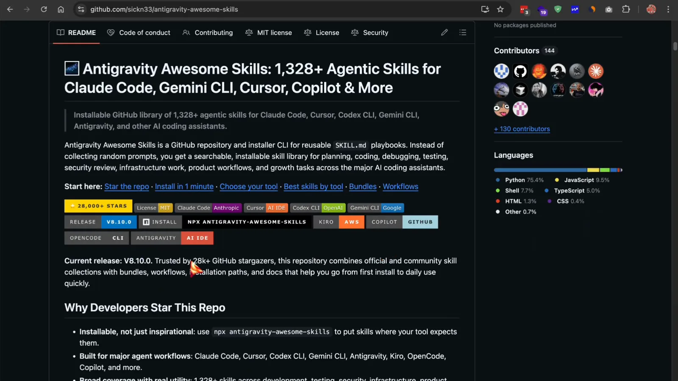Click the OpenCode CLI badge
678x381 pixels.
[x=97, y=238]
